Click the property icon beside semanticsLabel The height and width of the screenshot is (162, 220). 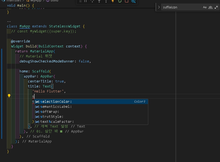(37, 107)
